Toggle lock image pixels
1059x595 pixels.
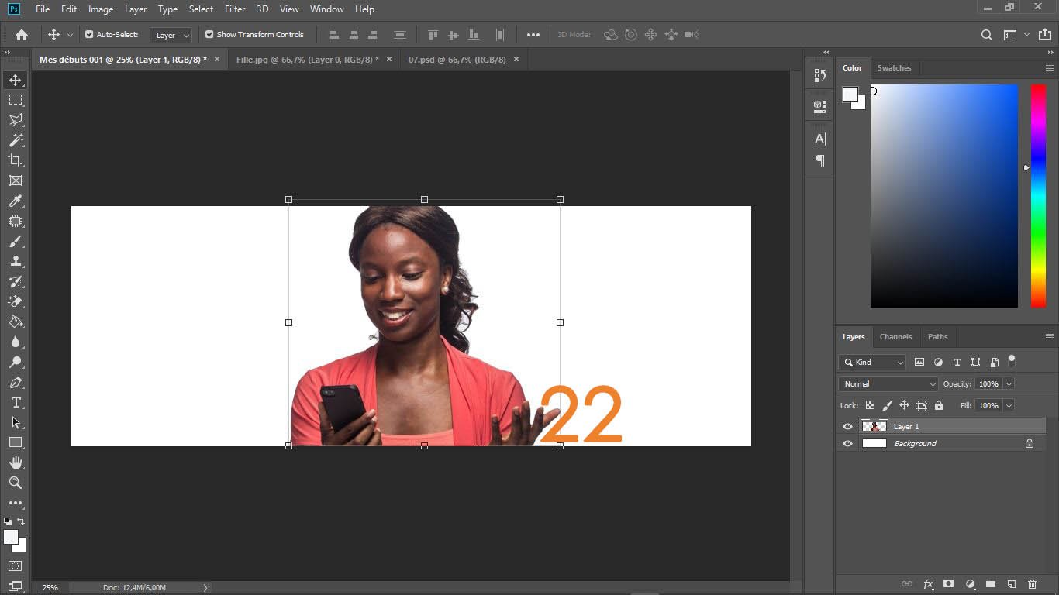point(887,405)
